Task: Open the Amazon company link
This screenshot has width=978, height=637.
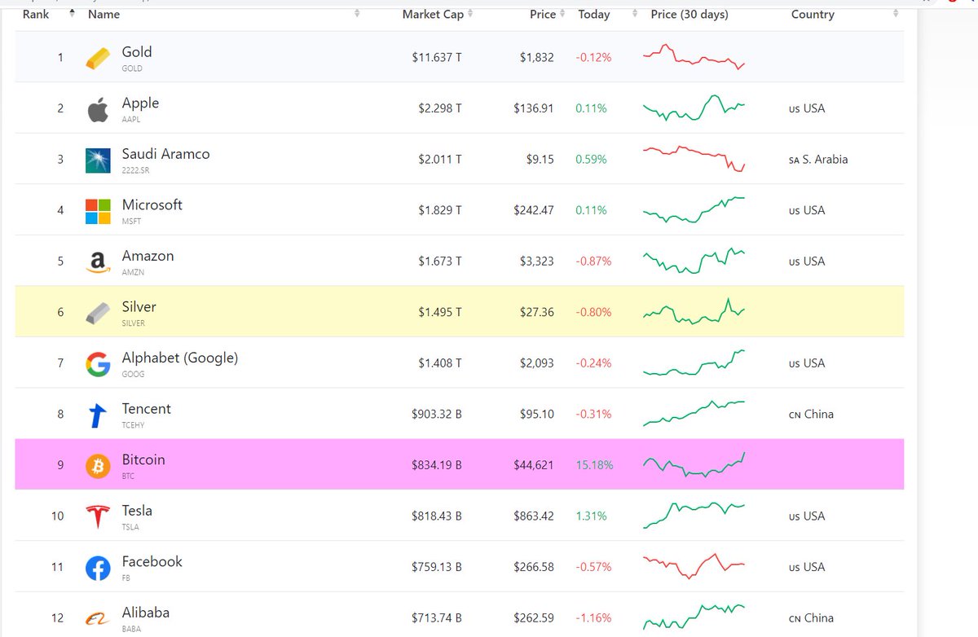Action: 148,256
